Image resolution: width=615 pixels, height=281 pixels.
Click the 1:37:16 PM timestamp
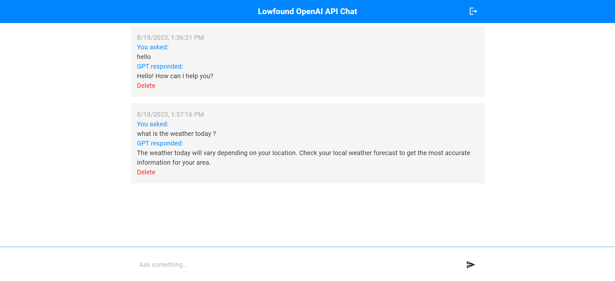(170, 114)
